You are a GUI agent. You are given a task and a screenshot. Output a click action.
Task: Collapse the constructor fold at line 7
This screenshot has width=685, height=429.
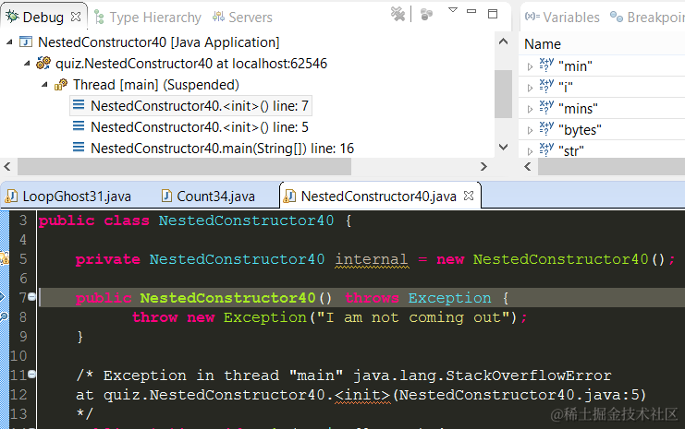click(x=31, y=297)
